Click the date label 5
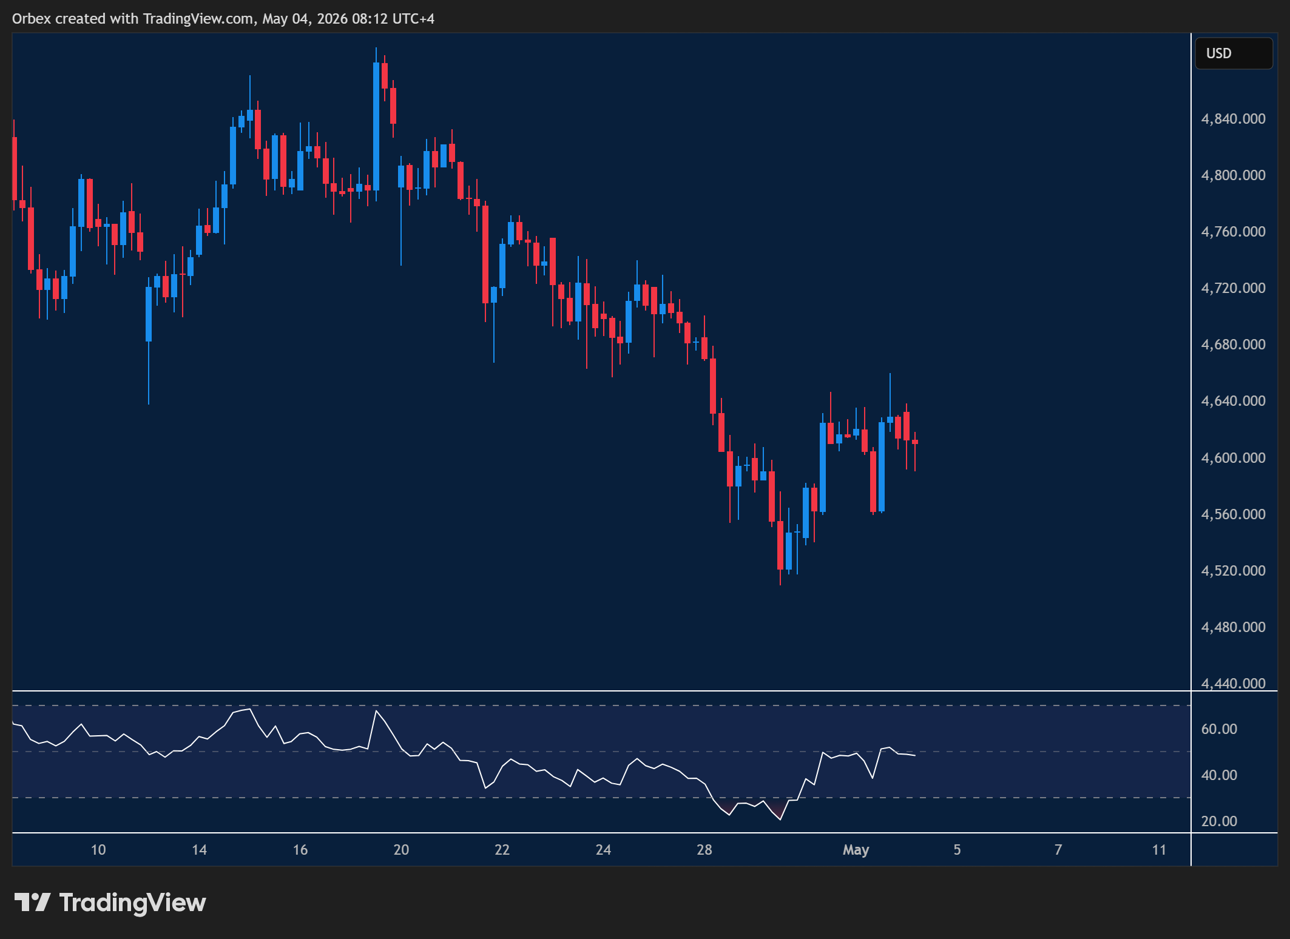The image size is (1290, 939). 957,849
